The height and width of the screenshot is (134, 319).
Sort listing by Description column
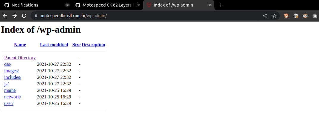point(93,44)
